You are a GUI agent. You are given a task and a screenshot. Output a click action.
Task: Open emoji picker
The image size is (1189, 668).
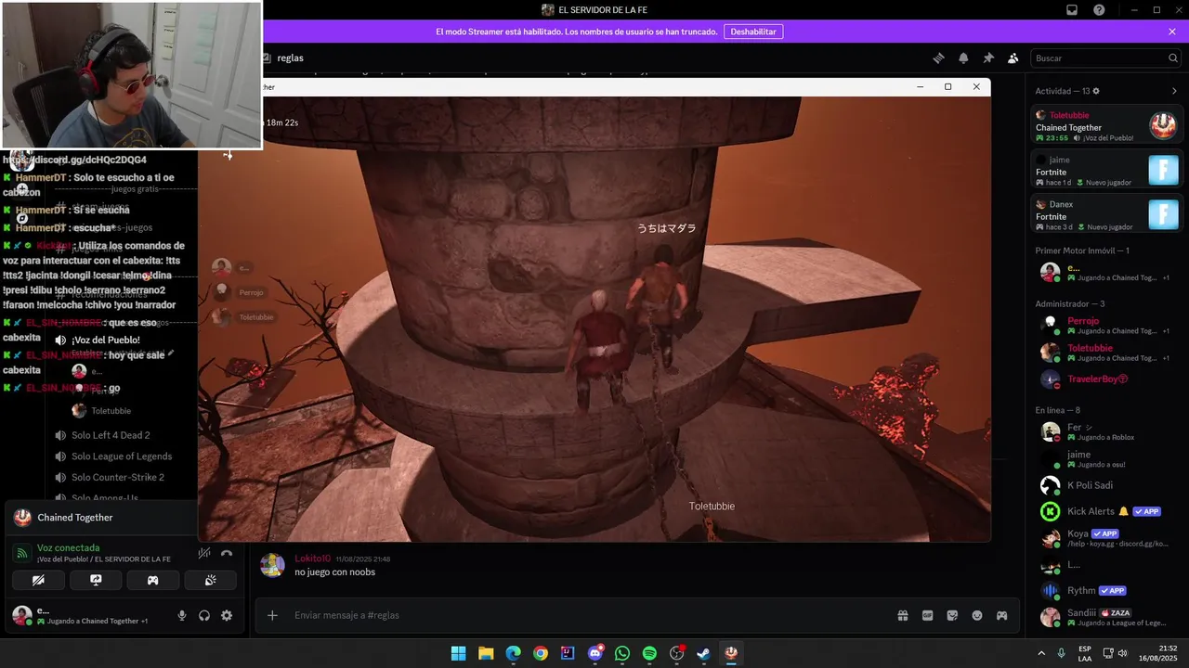tap(977, 615)
